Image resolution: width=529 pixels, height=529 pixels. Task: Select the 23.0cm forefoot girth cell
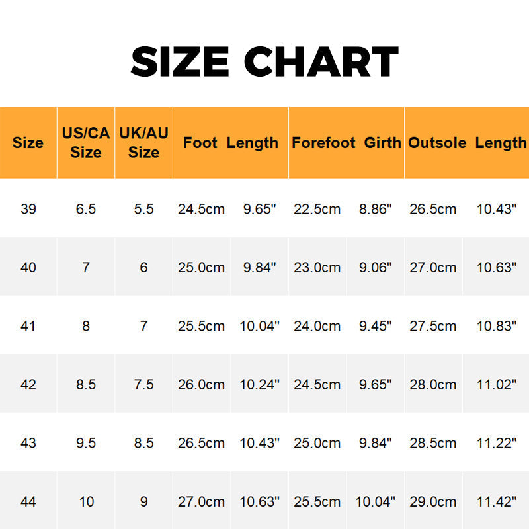click(x=317, y=268)
